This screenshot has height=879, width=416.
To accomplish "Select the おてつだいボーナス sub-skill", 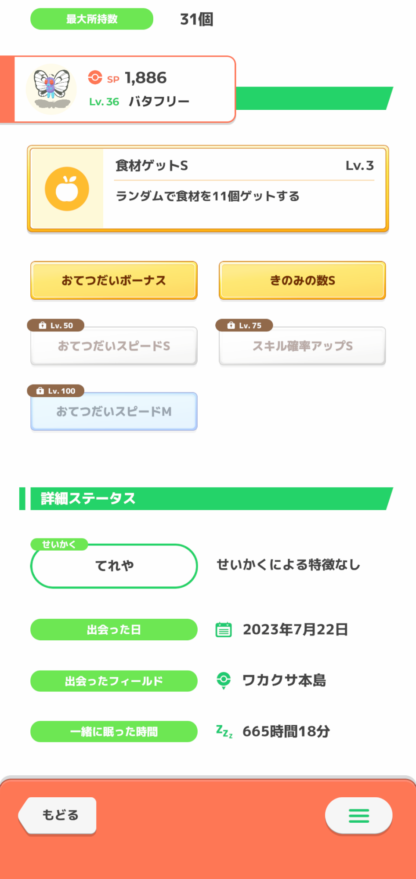I will (x=114, y=280).
